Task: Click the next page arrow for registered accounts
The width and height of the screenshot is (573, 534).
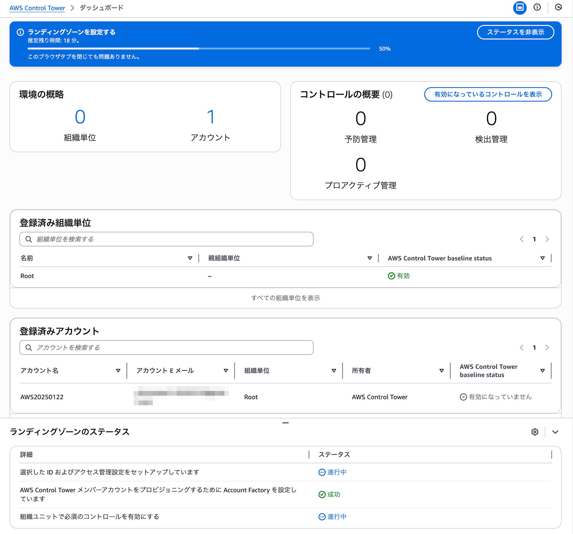Action: (547, 348)
